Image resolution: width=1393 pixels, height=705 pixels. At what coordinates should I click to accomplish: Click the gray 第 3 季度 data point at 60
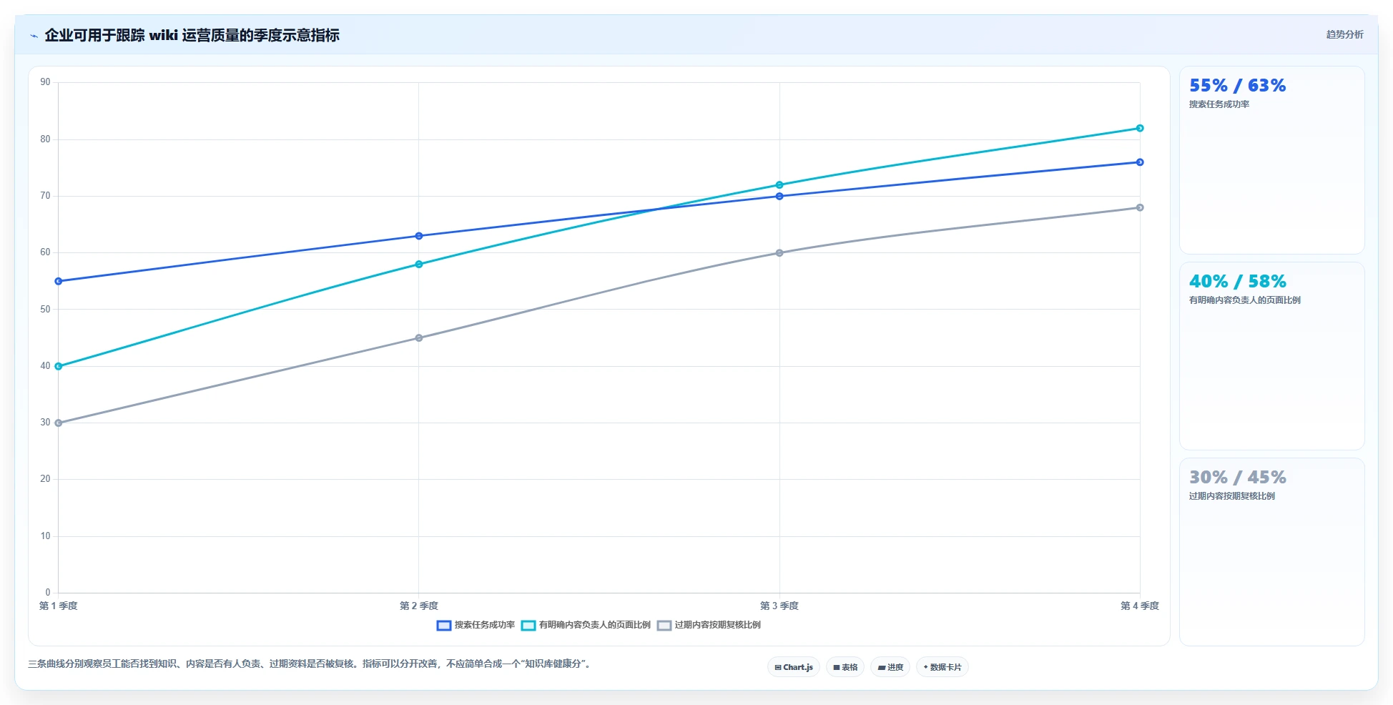779,252
